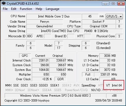Click the Physical Core value 2
Image resolution: width=126 pixels, height=106 pixels.
point(119,36)
